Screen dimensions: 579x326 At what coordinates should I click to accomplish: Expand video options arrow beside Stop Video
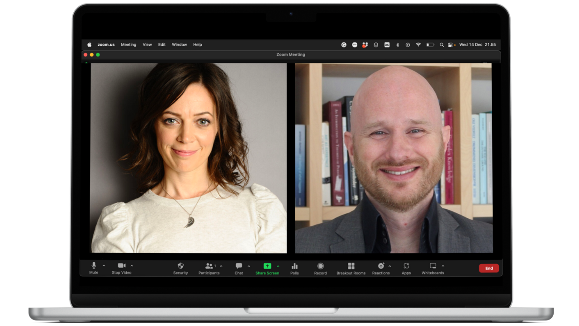point(132,266)
